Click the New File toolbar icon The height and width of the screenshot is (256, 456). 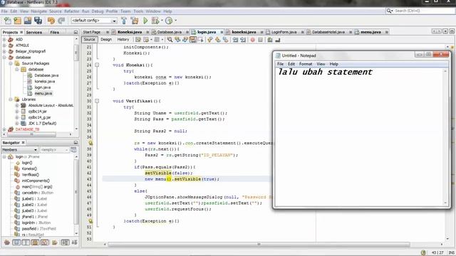[8, 21]
